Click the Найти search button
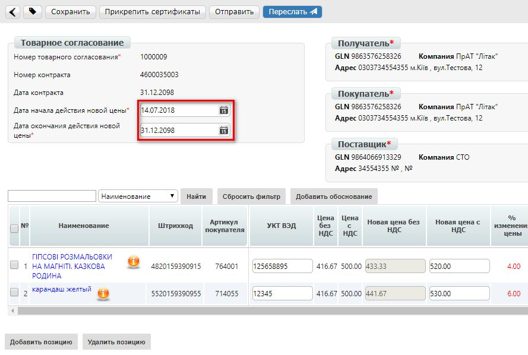The image size is (528, 355). coord(197,196)
